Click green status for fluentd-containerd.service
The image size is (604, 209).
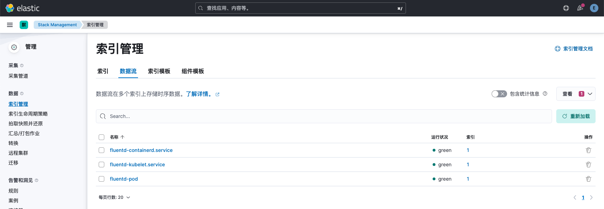pyautogui.click(x=442, y=150)
